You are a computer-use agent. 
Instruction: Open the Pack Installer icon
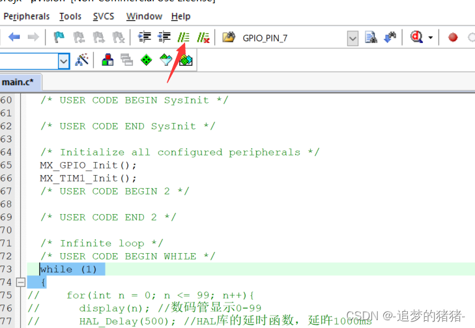(x=186, y=60)
